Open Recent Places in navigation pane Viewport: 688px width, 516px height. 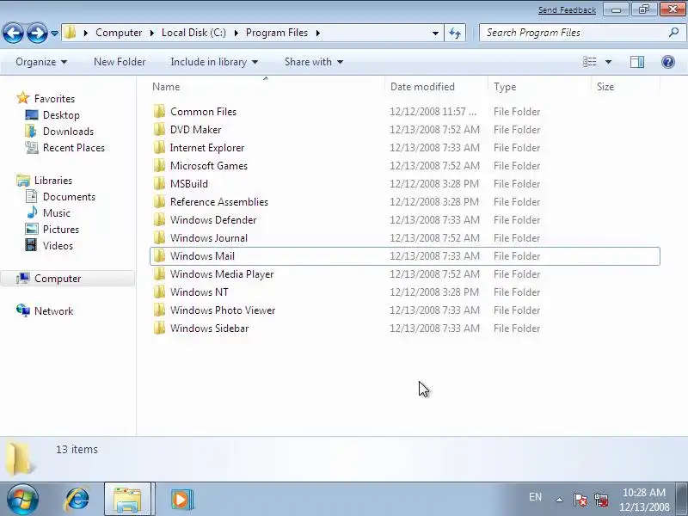[74, 148]
